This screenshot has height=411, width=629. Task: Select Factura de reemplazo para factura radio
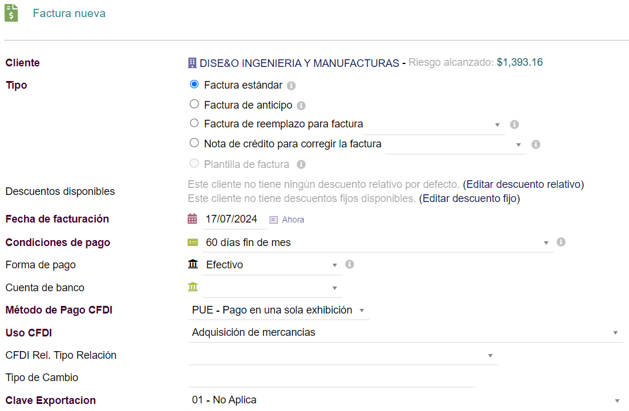(x=194, y=123)
